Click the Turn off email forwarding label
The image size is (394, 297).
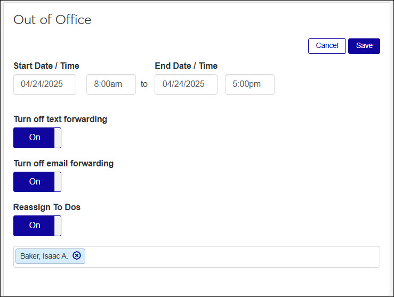click(x=63, y=163)
